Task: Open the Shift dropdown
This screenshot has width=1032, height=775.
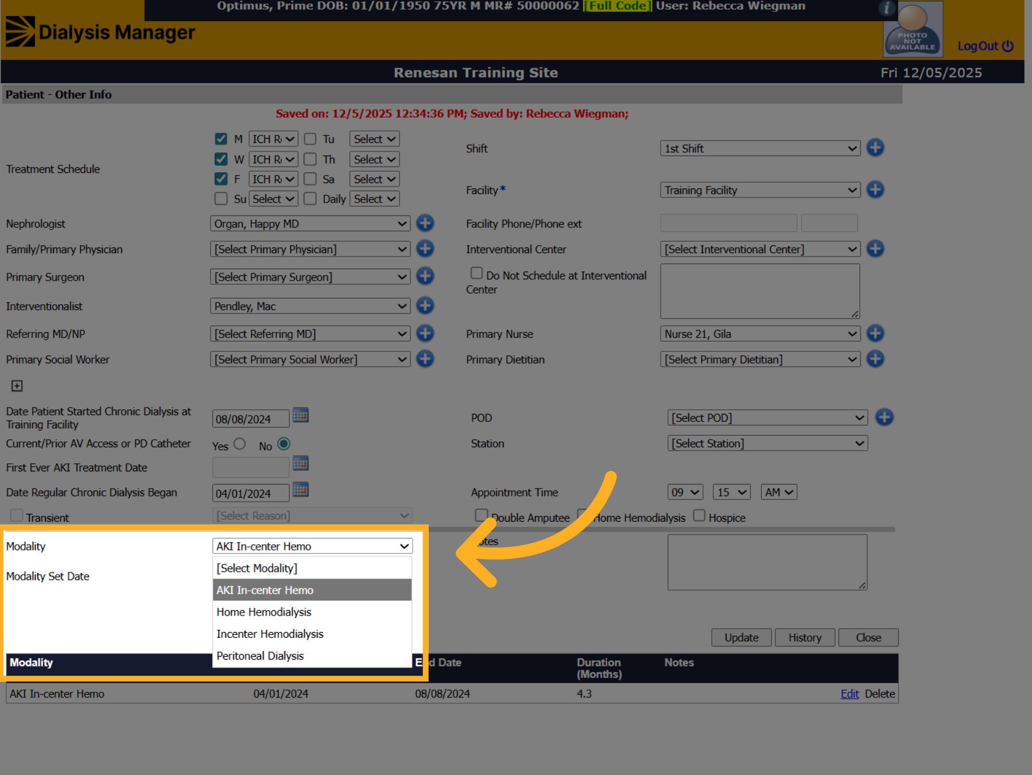Action: (x=760, y=149)
